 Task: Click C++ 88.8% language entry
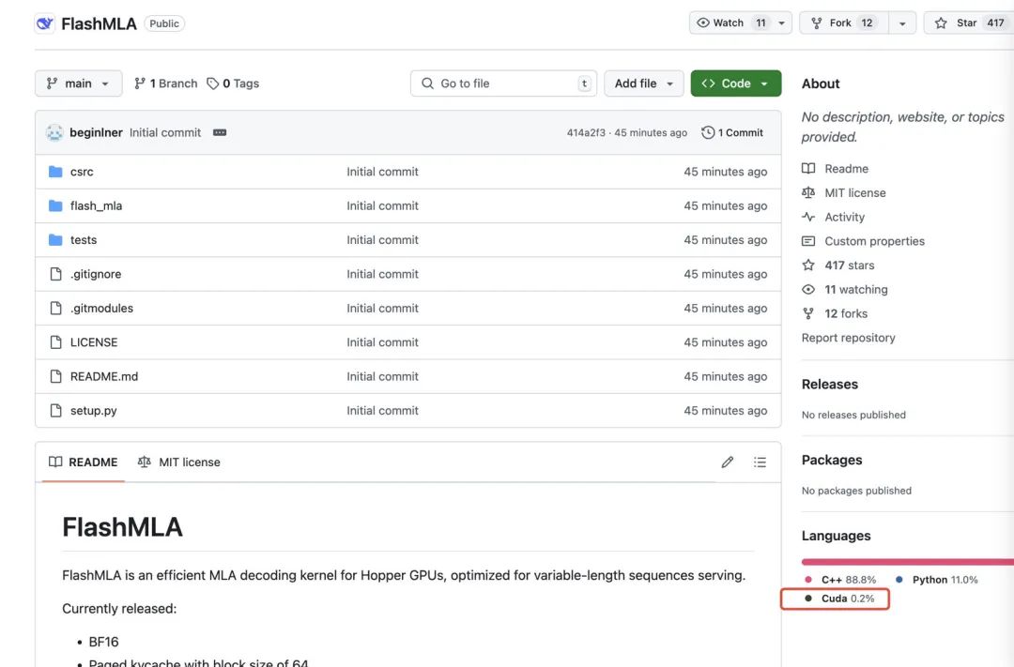[840, 580]
